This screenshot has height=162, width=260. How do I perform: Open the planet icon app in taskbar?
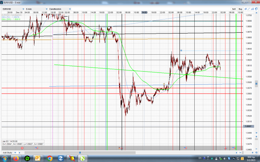tap(72, 159)
